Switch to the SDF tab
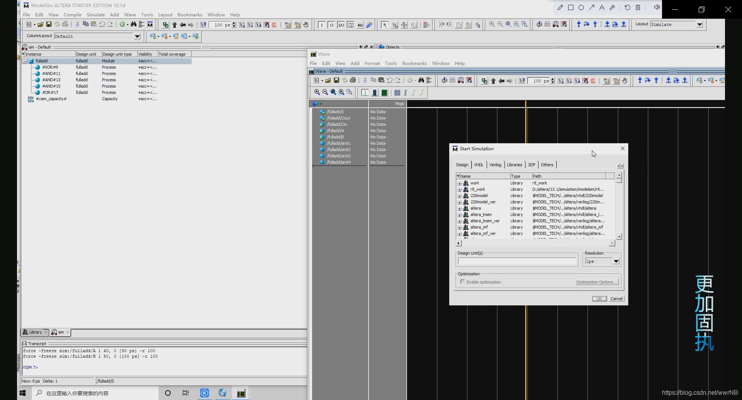Image resolution: width=742 pixels, height=400 pixels. (x=532, y=165)
